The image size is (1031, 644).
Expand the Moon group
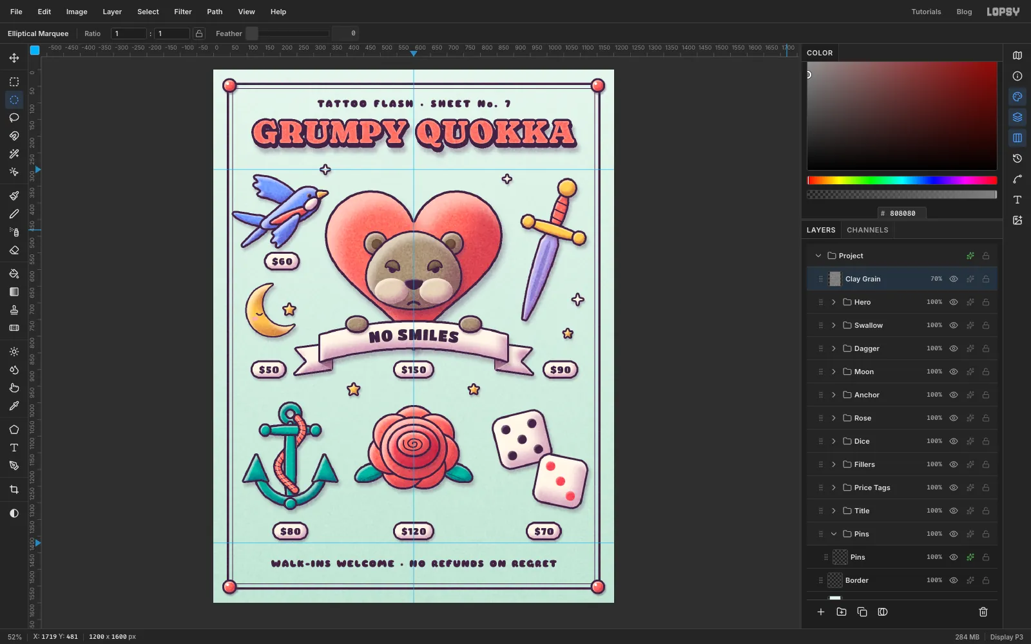(x=834, y=372)
